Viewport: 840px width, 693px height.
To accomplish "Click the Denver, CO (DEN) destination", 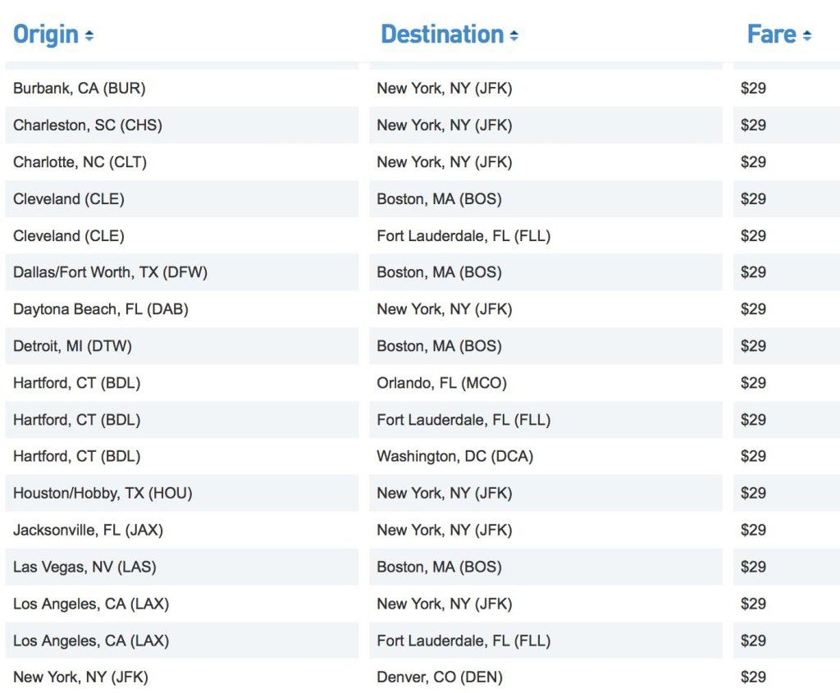I will [440, 677].
